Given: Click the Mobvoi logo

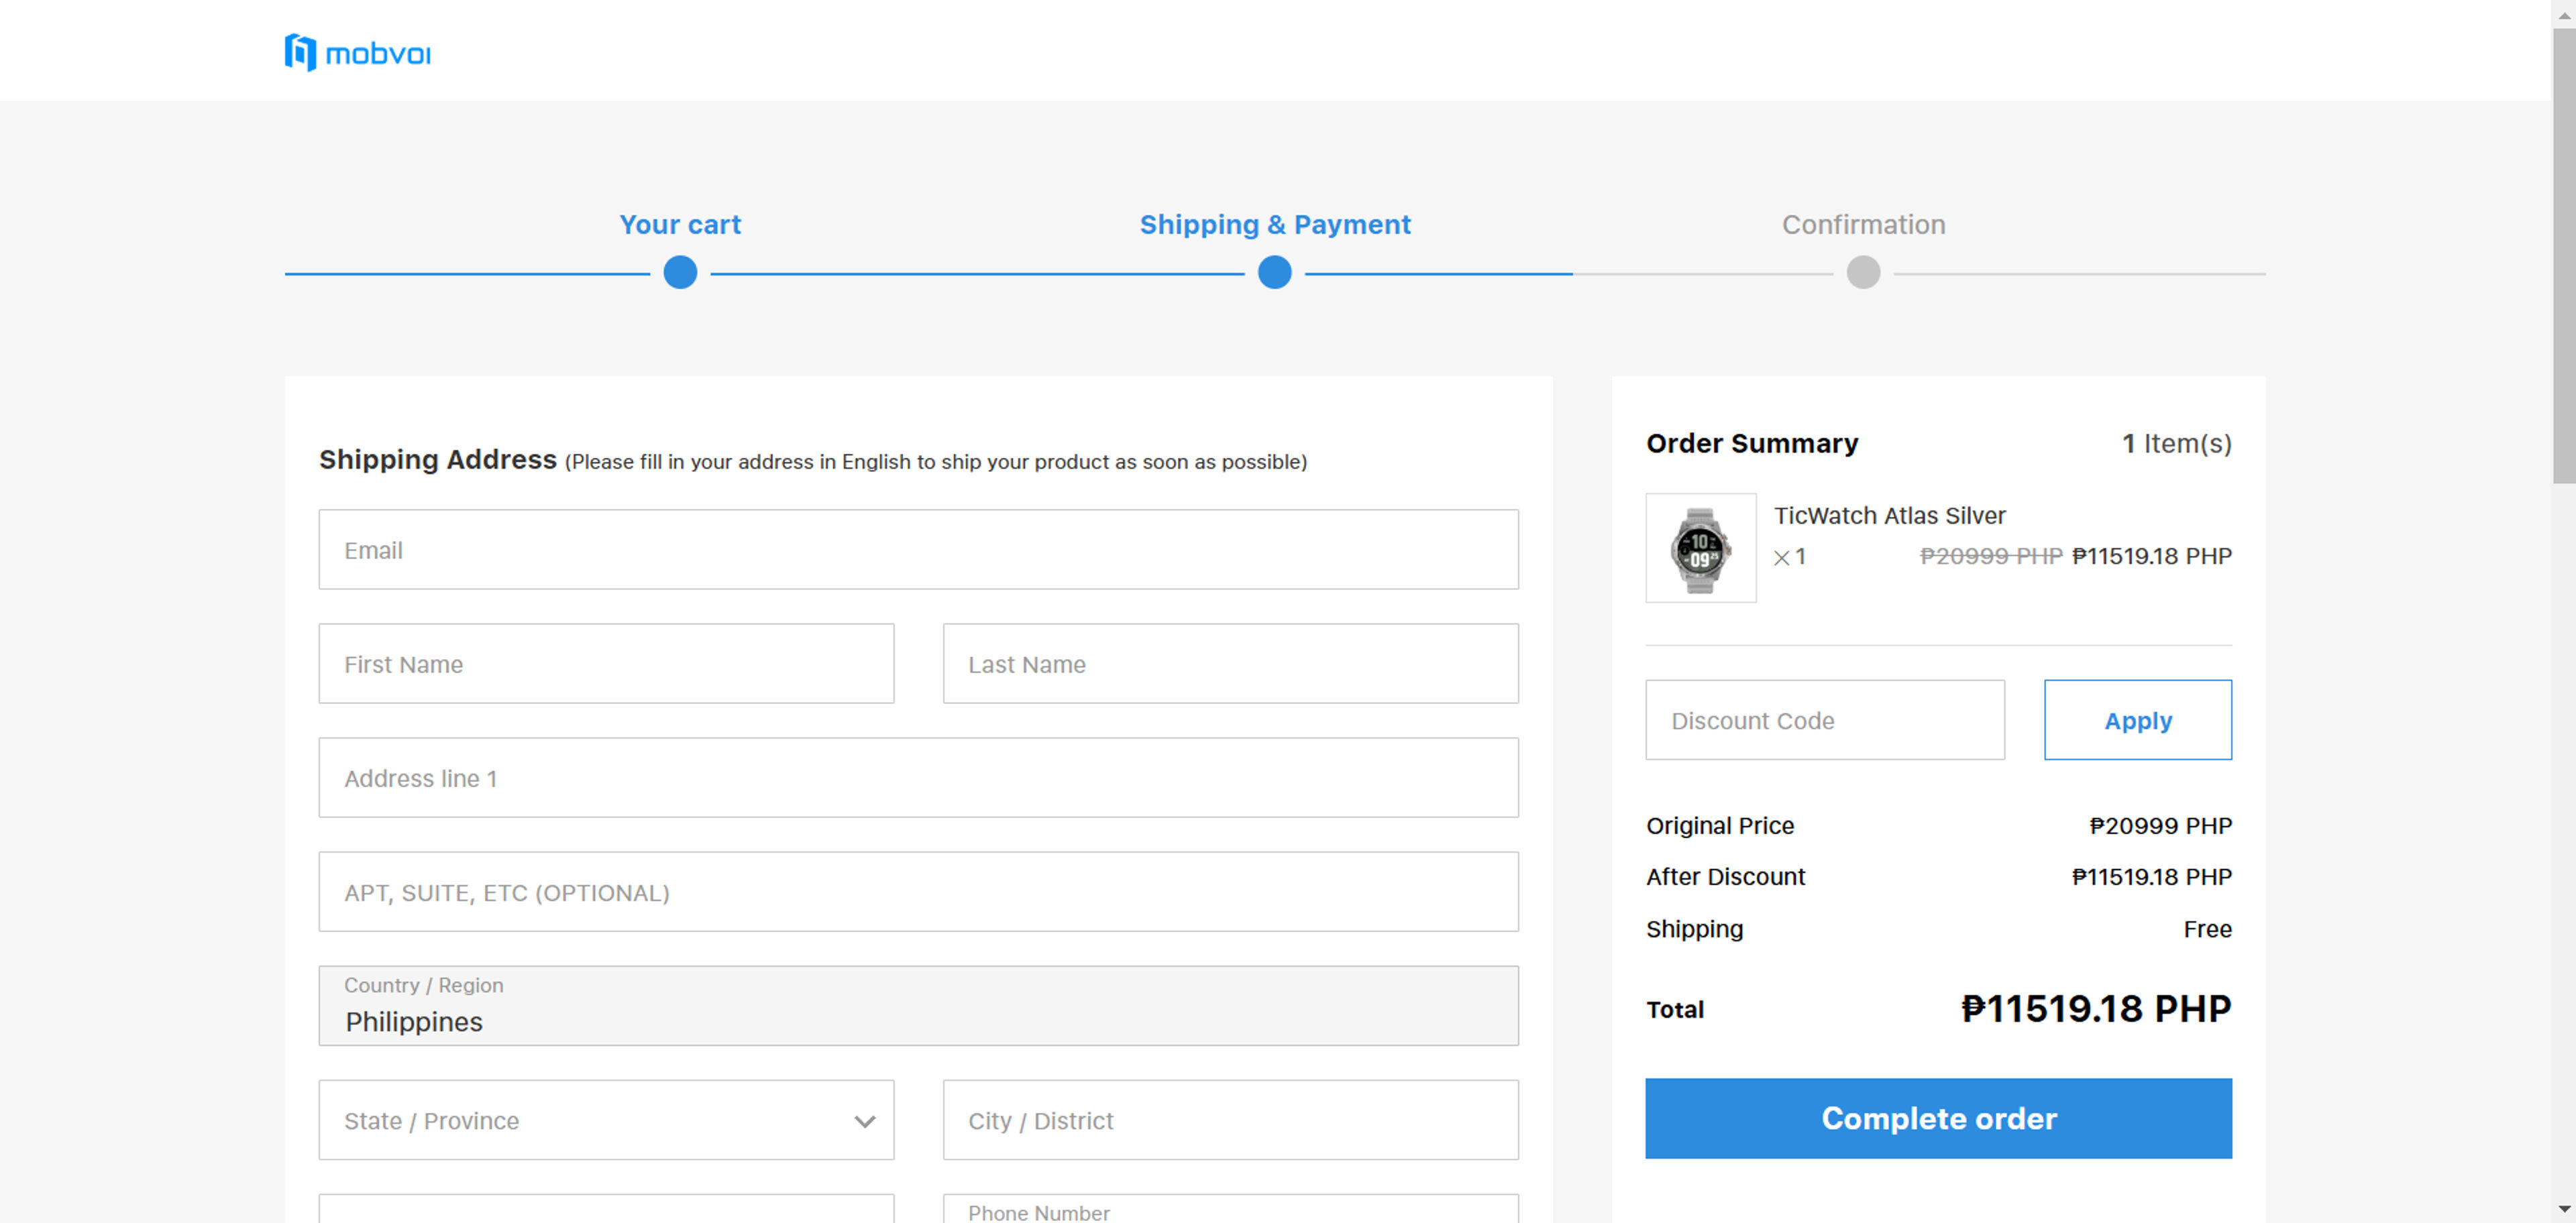Looking at the screenshot, I should tap(357, 53).
